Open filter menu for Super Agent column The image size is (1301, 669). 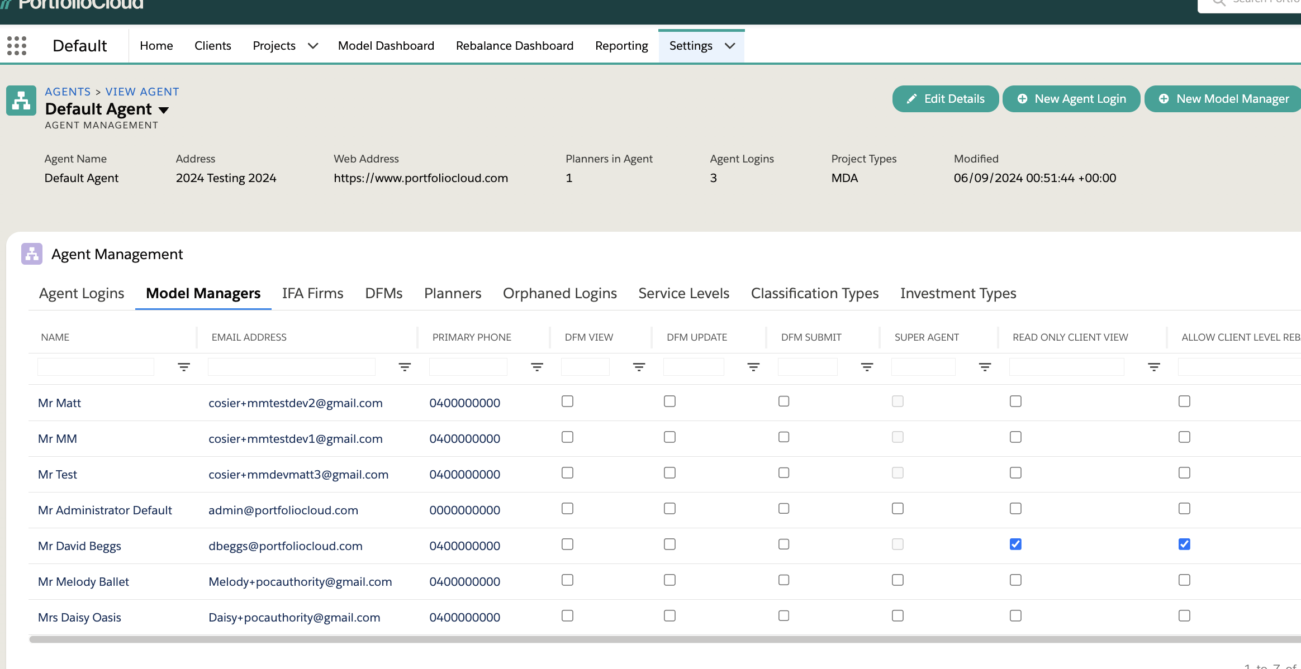click(985, 367)
